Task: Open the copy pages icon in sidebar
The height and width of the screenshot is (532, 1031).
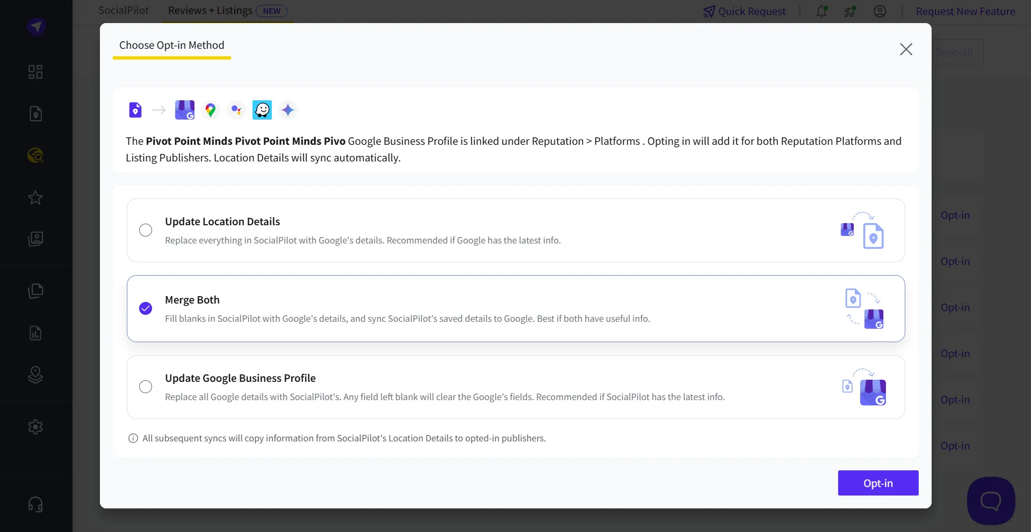Action: (35, 291)
